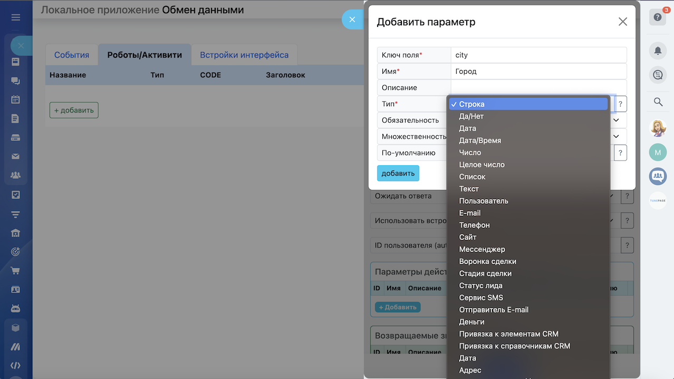The height and width of the screenshot is (379, 674).
Task: Open the search magnifier in right panel
Action: (x=658, y=102)
